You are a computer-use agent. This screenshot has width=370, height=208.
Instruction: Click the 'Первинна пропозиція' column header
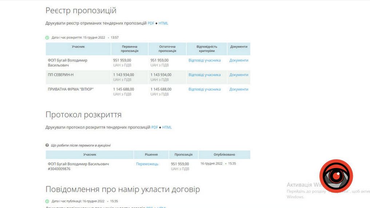coord(130,49)
